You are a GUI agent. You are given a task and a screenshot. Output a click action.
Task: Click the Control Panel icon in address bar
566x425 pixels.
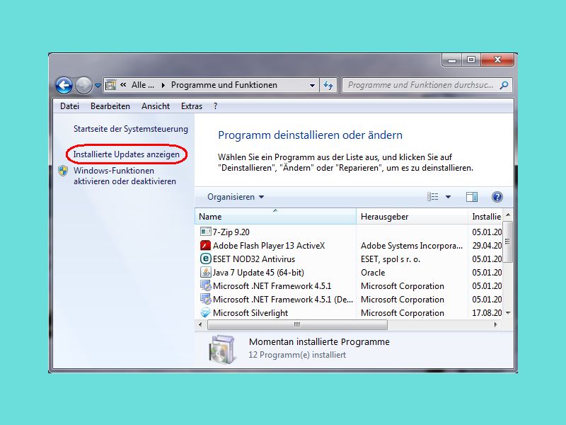110,85
